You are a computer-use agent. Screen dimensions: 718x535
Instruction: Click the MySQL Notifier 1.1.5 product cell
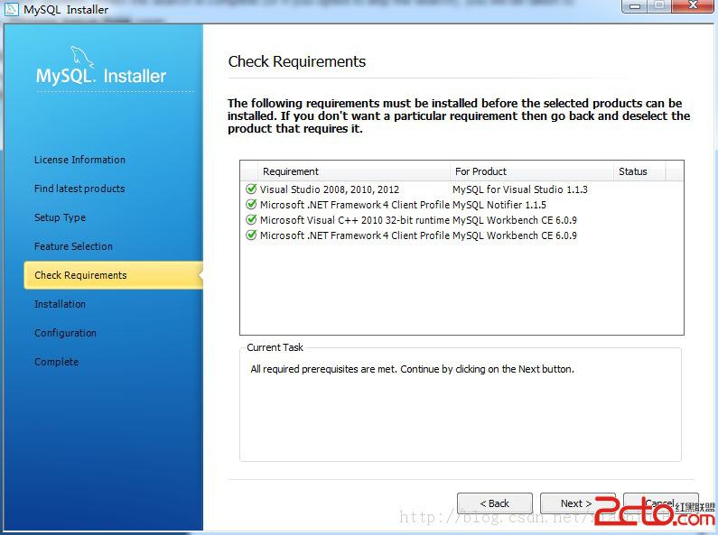point(499,205)
